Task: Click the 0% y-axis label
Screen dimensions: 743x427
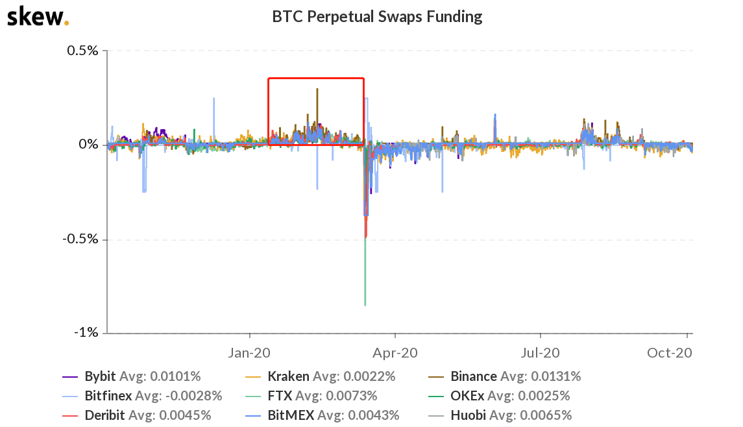Action: (x=89, y=144)
